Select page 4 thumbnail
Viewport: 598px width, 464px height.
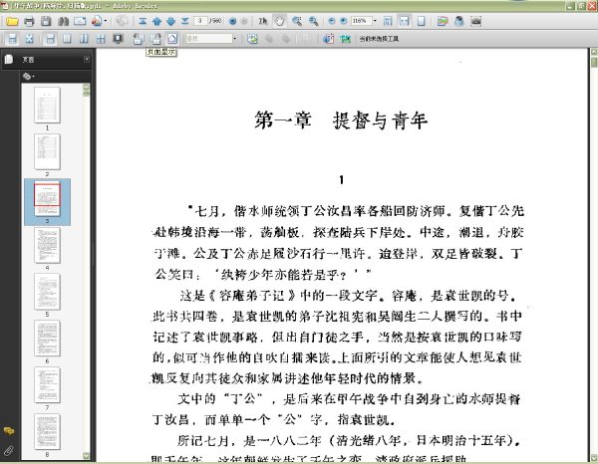coord(47,245)
